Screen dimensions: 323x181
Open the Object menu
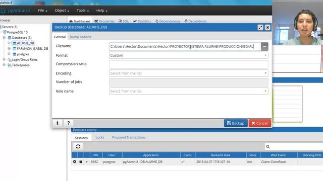pos(62,11)
